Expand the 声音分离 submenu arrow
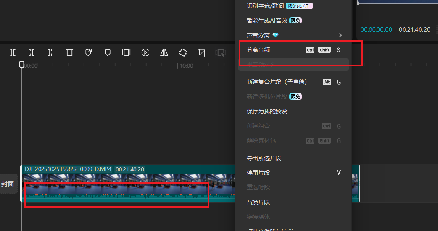The image size is (438, 231). (340, 35)
